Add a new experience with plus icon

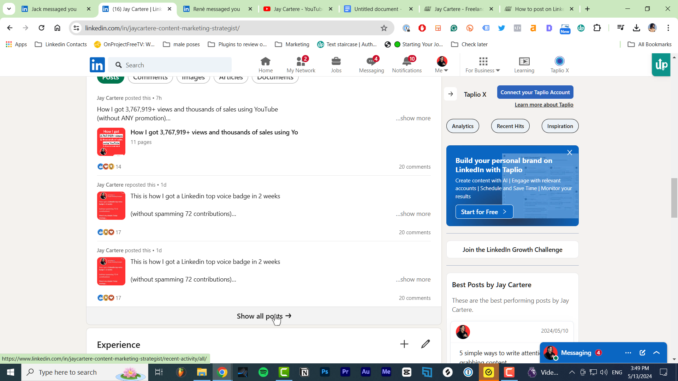coord(404,344)
